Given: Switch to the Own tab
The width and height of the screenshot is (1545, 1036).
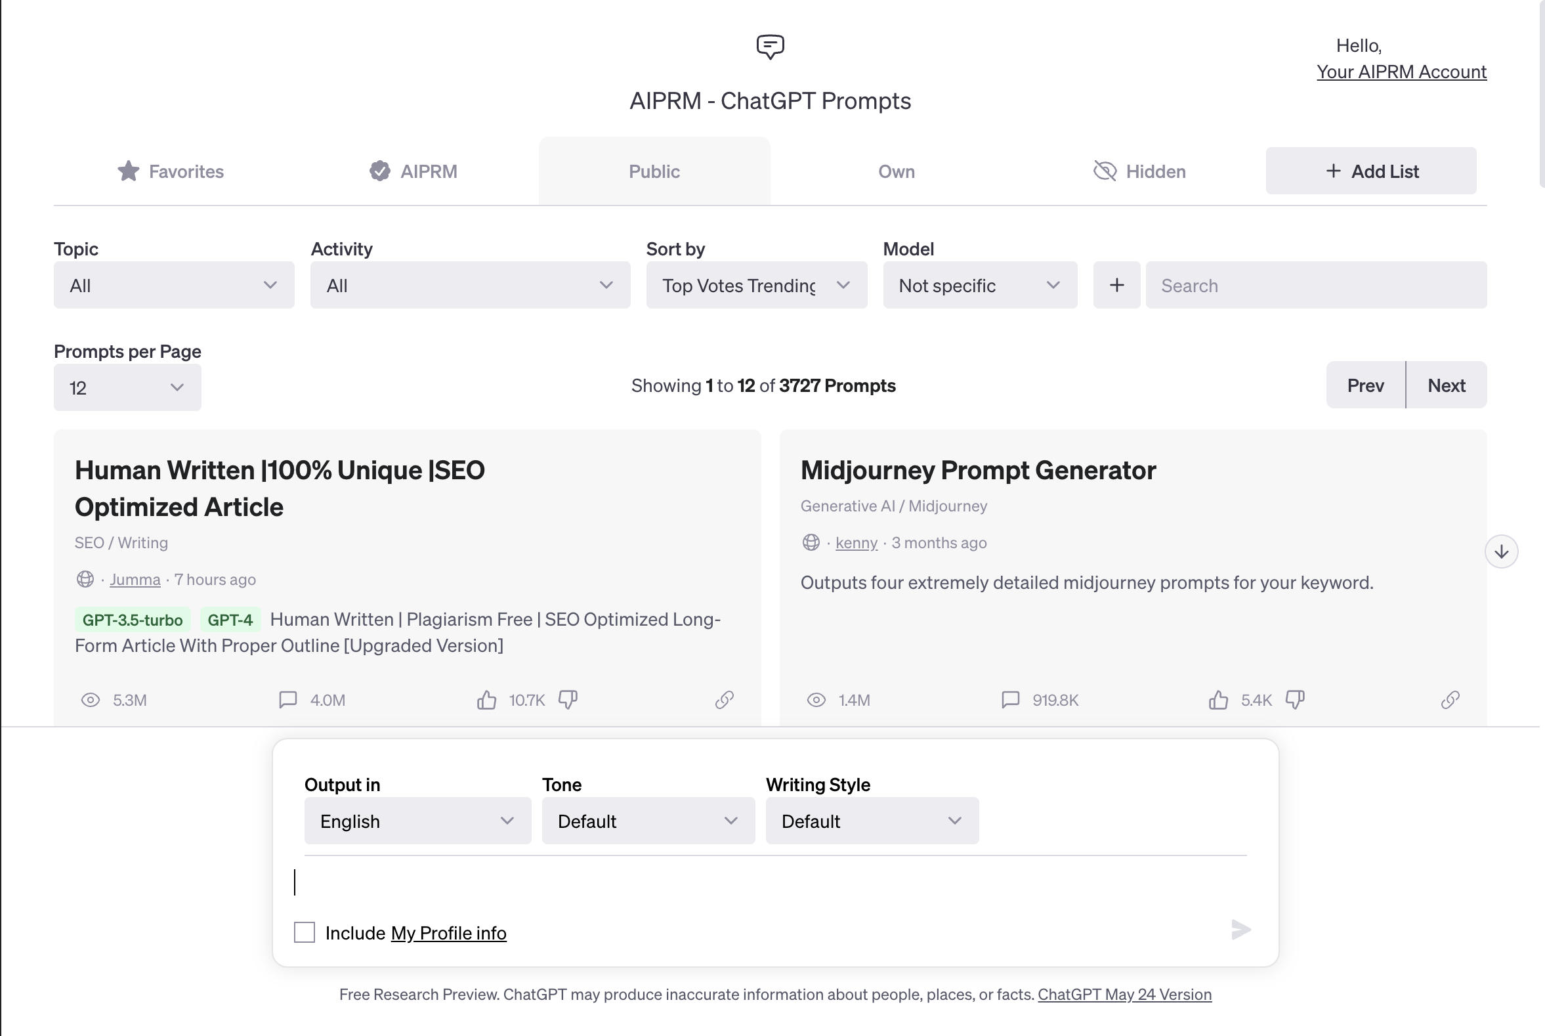Looking at the screenshot, I should point(896,171).
